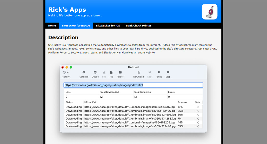Screen dimensions: 267x144
Task: Click the yellow minimize window button
Action: (x=67, y=67)
